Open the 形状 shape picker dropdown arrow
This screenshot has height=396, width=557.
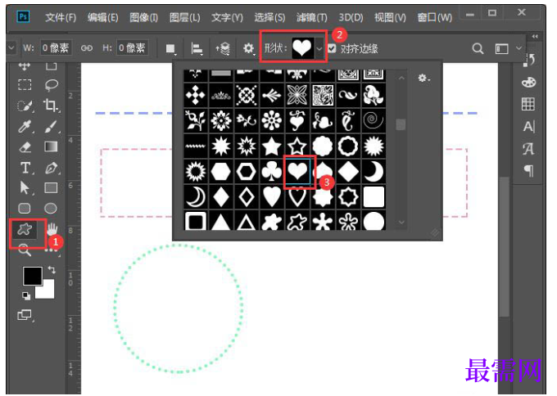[x=319, y=48]
